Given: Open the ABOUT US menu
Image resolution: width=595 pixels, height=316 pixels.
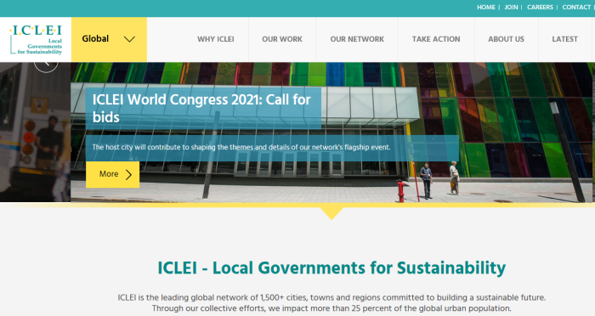Looking at the screenshot, I should 506,39.
